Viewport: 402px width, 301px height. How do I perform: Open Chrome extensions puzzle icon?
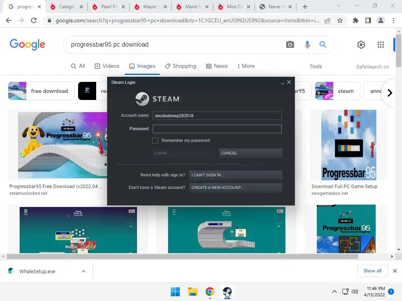coord(356,20)
